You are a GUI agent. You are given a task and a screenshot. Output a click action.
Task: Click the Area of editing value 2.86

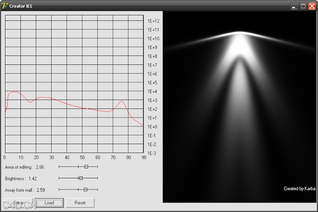[x=40, y=167]
